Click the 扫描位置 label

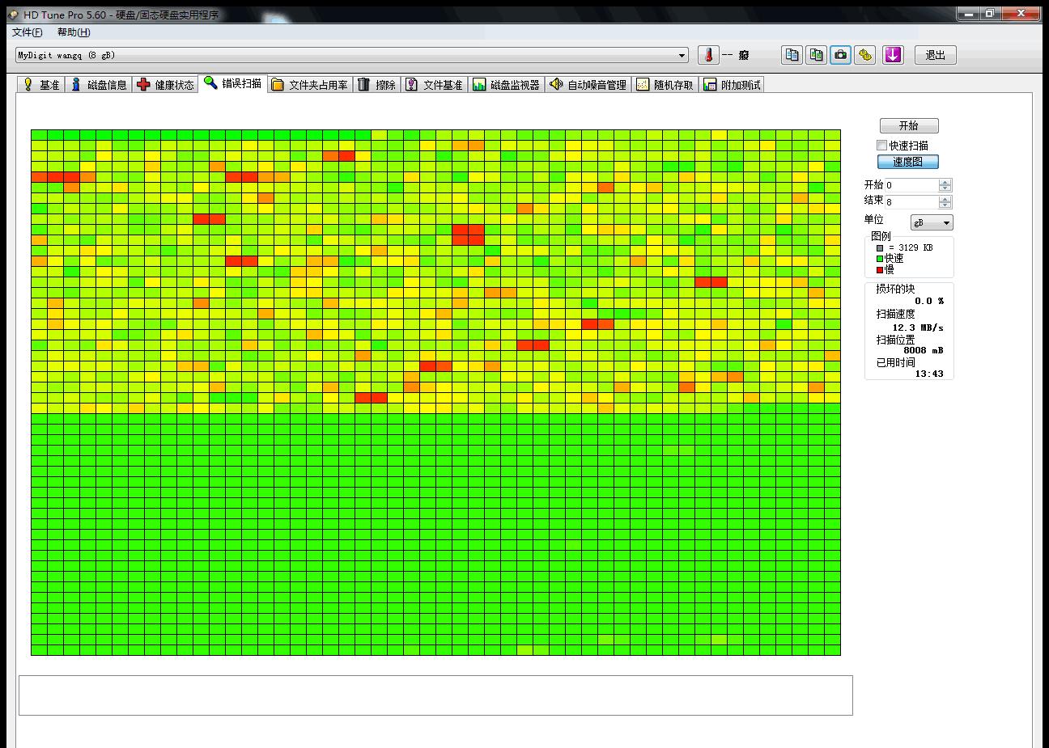[x=895, y=340]
